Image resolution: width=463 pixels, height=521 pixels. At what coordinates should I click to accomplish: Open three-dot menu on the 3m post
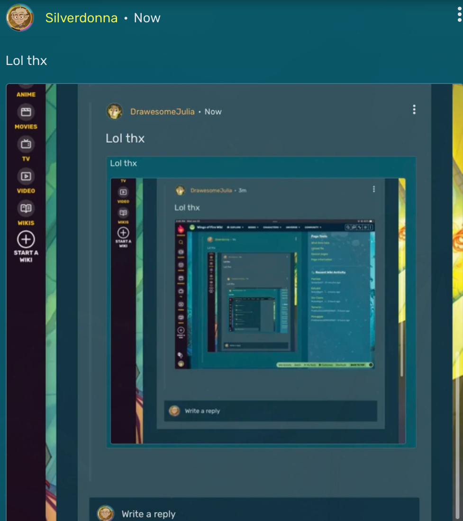374,189
